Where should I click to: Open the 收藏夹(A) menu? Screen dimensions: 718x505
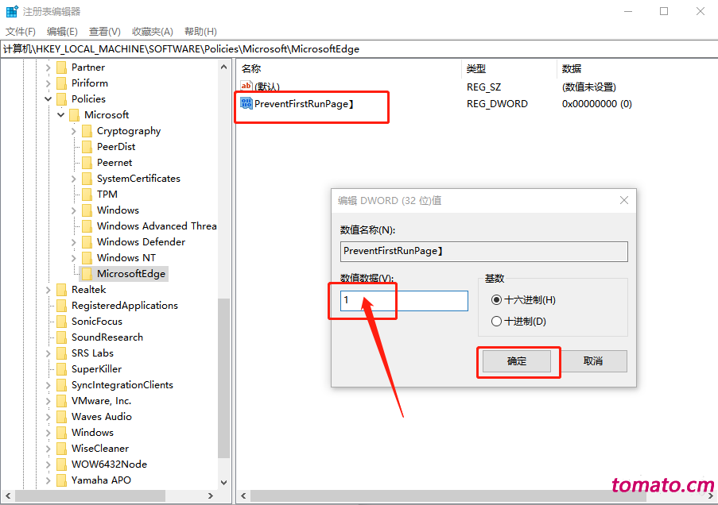tap(153, 32)
